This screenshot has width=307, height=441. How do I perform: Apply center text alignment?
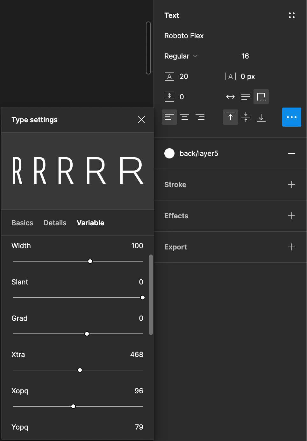[185, 117]
